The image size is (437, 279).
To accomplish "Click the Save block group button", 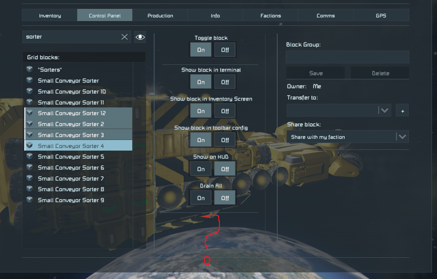I will pyautogui.click(x=316, y=73).
